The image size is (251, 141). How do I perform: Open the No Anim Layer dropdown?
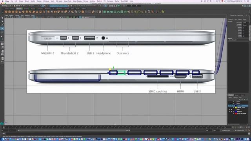coord(226,130)
